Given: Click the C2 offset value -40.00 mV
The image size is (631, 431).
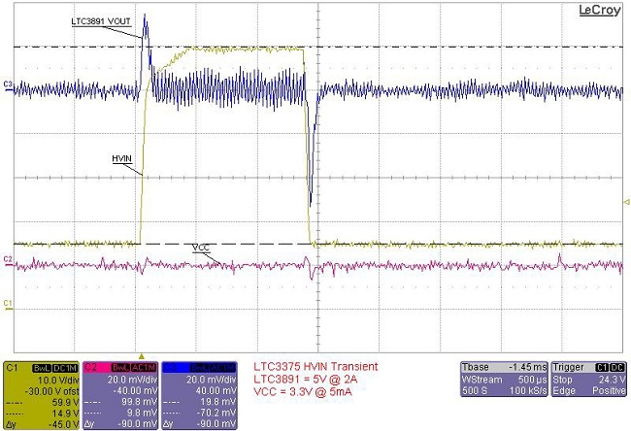Looking at the screenshot, I should pyautogui.click(x=135, y=391).
